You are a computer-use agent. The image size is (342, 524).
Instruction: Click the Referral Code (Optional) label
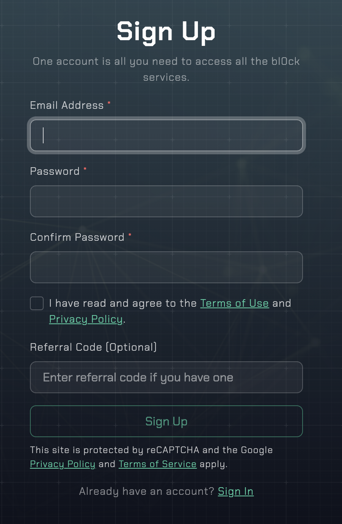click(93, 347)
